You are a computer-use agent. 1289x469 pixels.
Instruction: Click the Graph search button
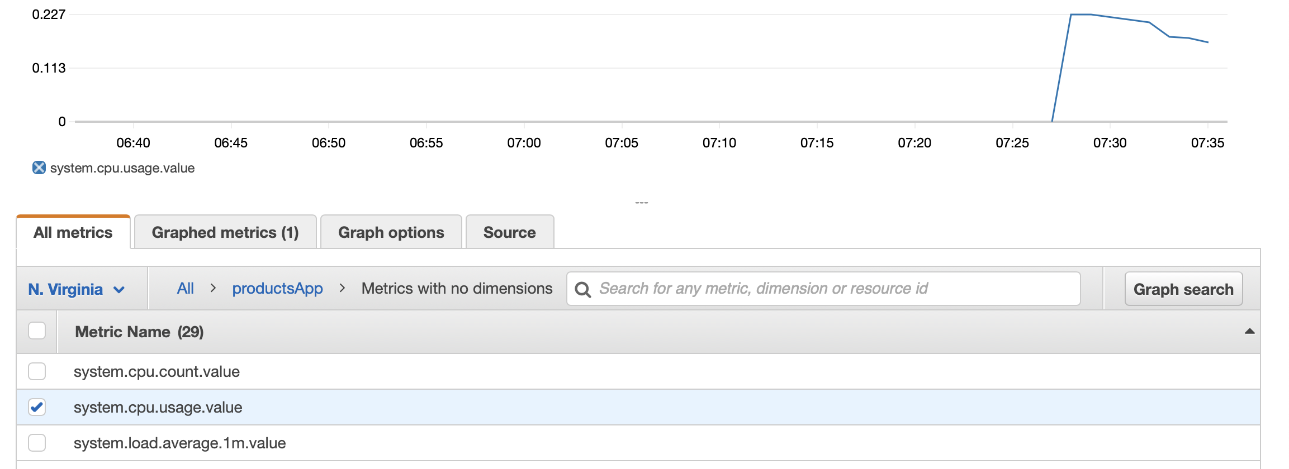1183,289
